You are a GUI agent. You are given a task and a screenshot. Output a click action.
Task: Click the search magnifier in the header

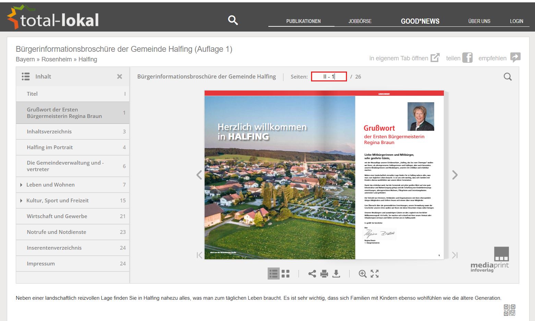pos(233,20)
